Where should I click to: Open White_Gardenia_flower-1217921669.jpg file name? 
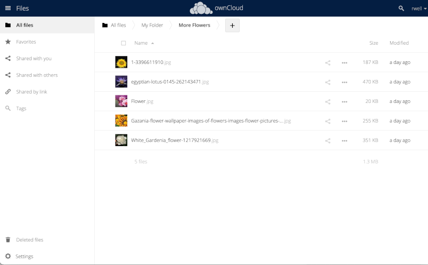click(x=175, y=140)
